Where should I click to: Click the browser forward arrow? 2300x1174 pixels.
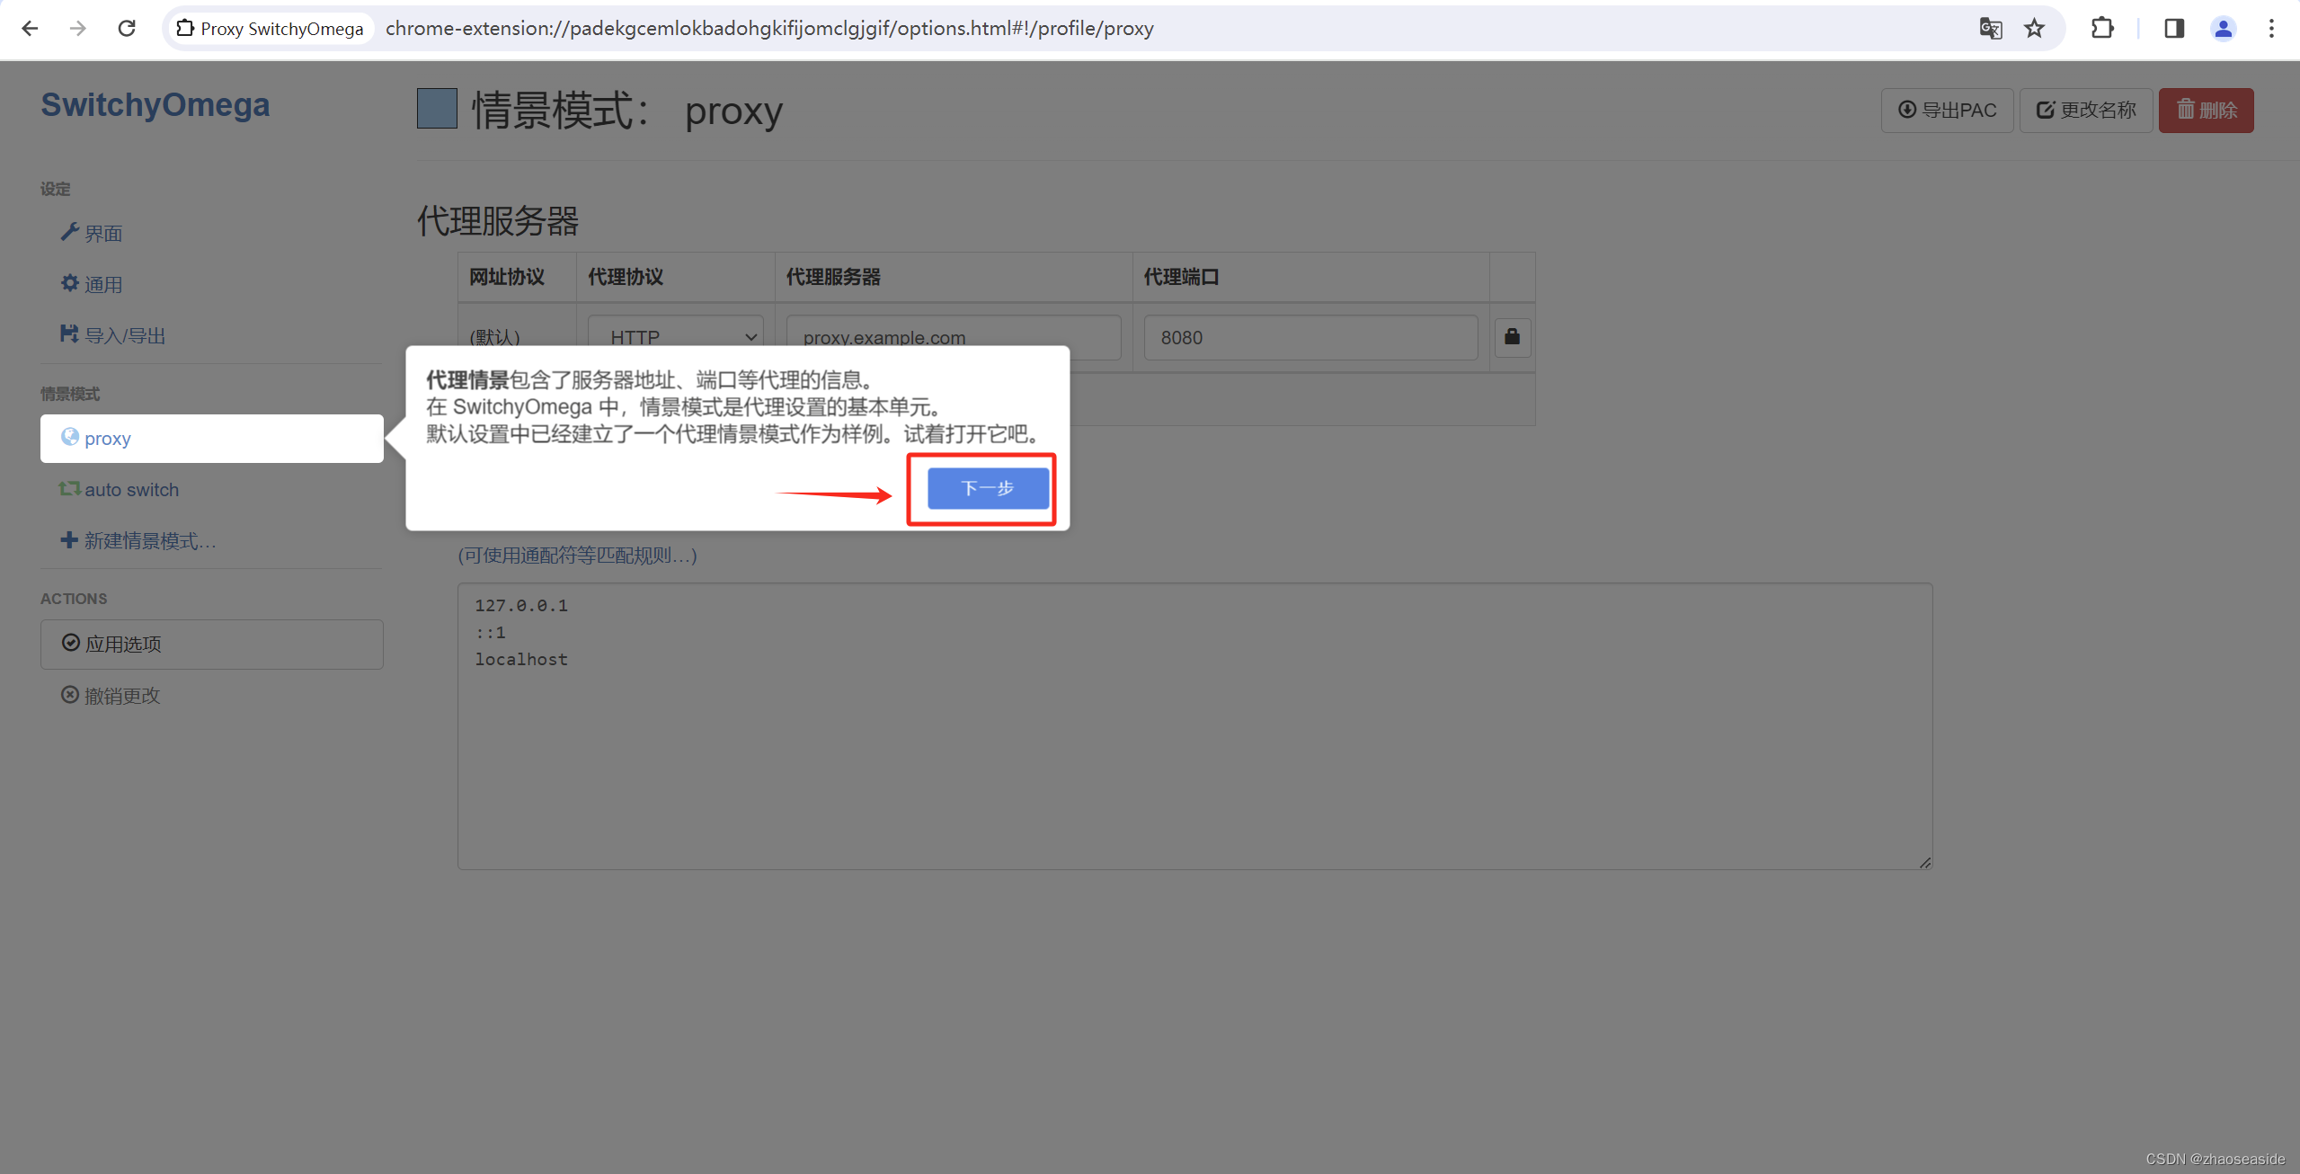[78, 29]
